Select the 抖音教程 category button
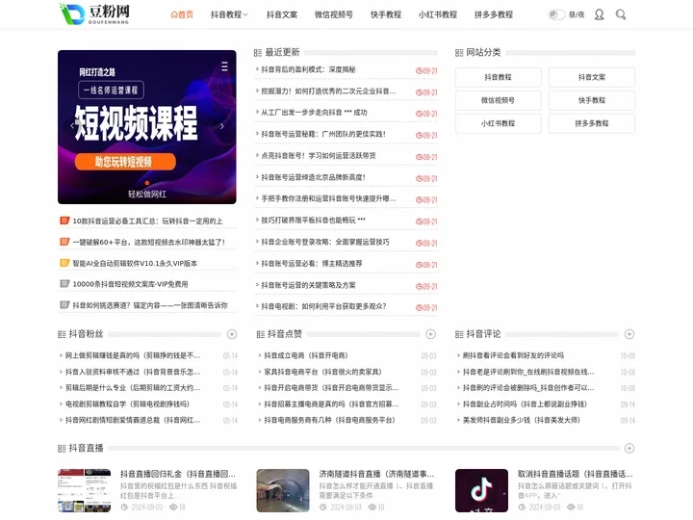The image size is (693, 520). coord(499,77)
